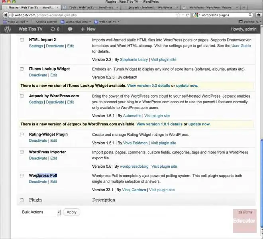Update Jetpack now link

[199, 124]
